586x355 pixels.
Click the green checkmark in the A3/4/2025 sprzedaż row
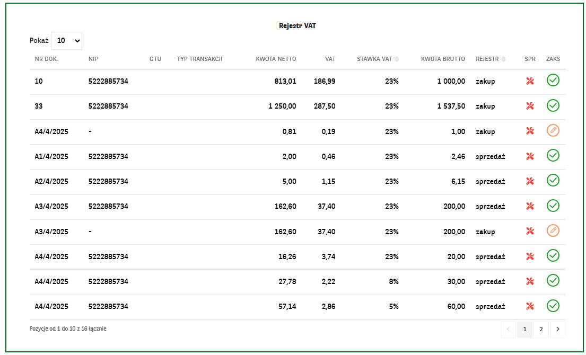coord(553,206)
